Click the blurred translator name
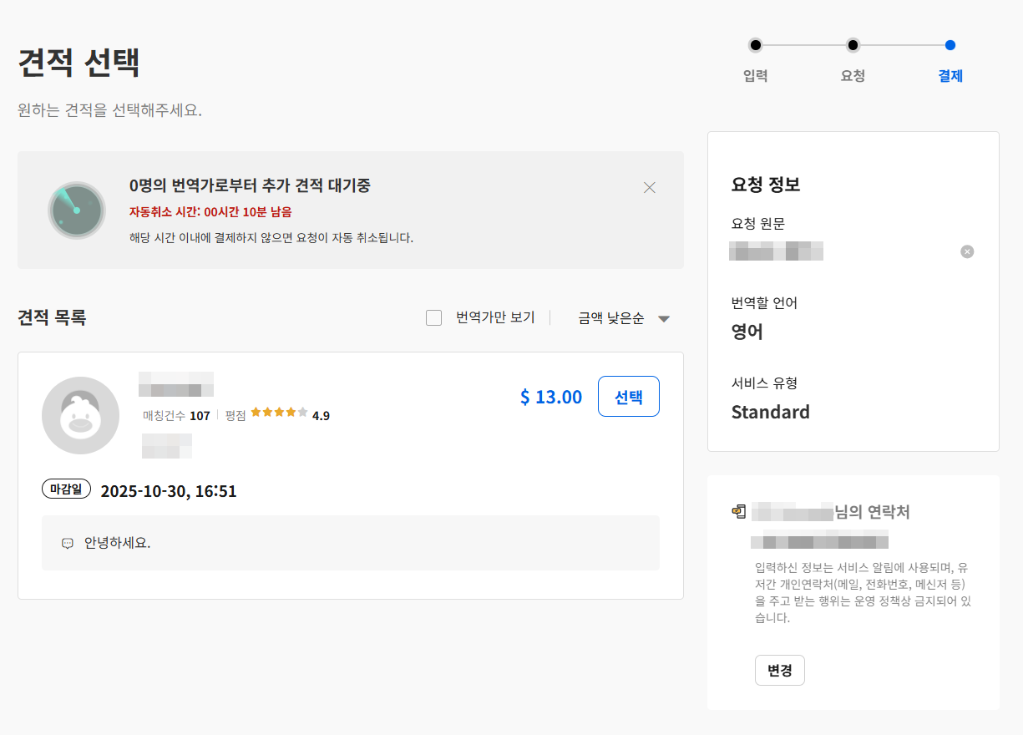Screen dimensions: 1023x735 tap(176, 383)
